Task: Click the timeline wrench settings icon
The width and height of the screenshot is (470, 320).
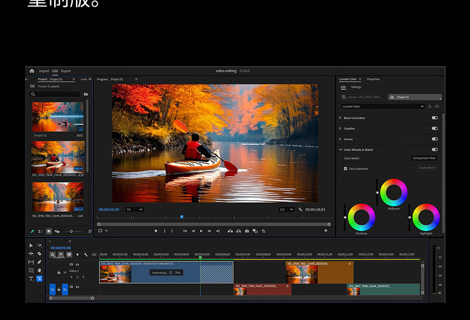Action: point(85,254)
